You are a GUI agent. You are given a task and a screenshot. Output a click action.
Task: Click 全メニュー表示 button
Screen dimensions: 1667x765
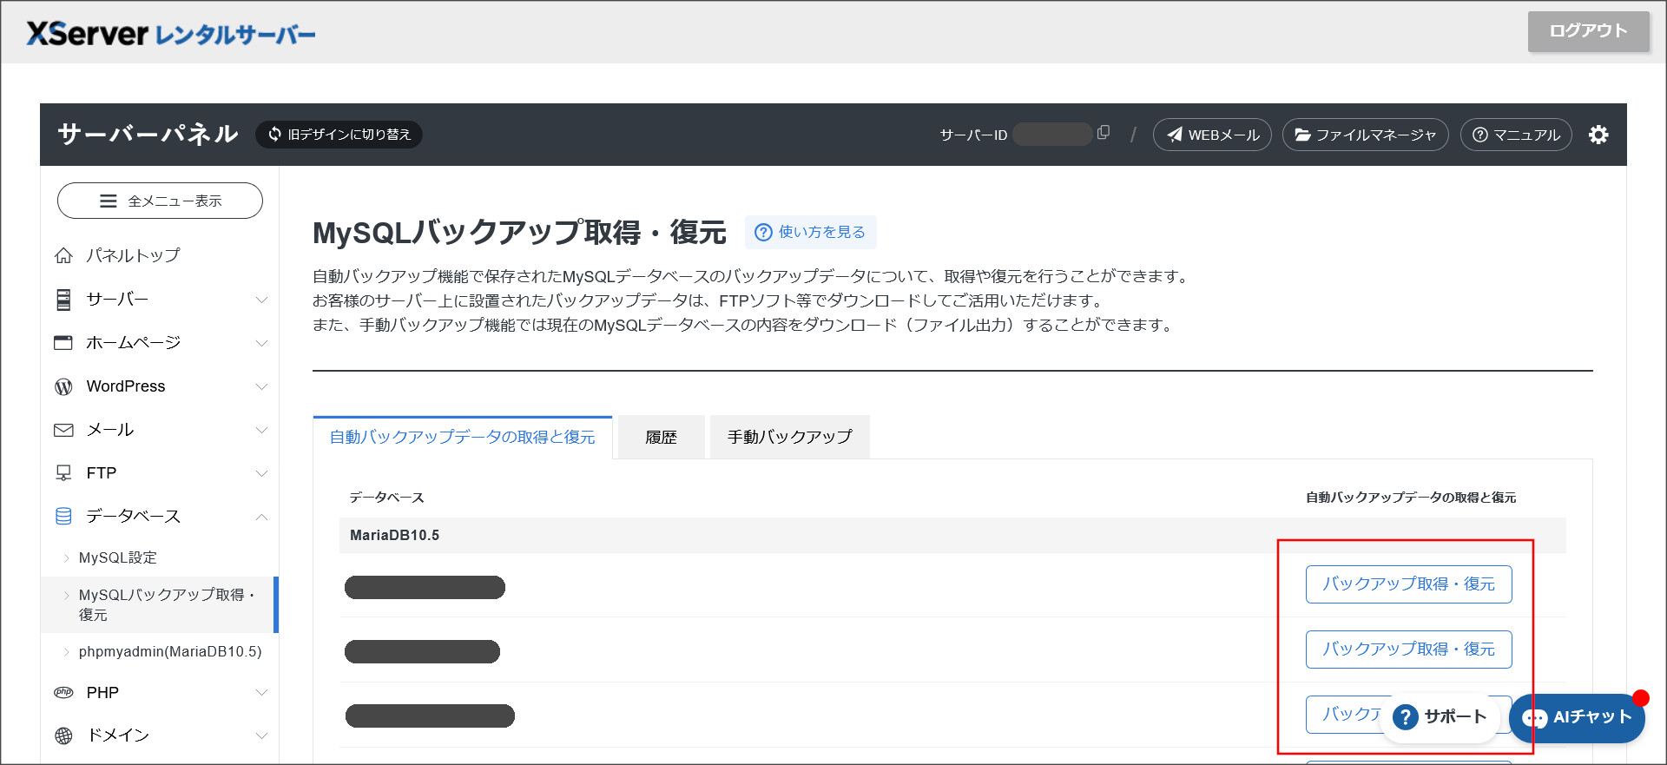coord(160,201)
